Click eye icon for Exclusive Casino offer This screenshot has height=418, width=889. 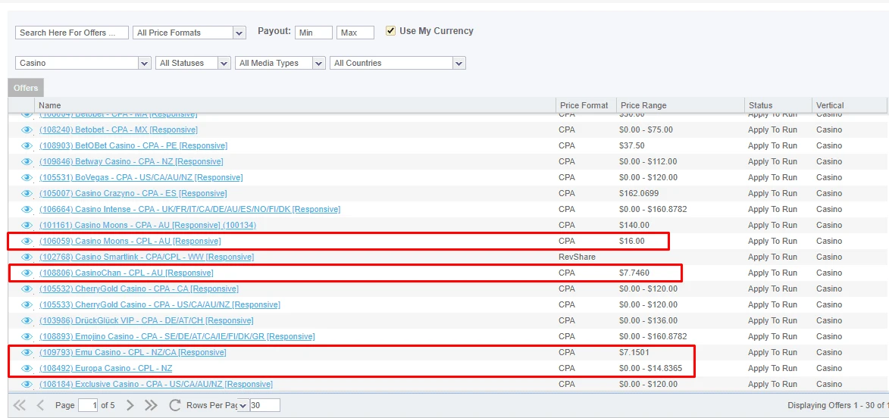[27, 383]
